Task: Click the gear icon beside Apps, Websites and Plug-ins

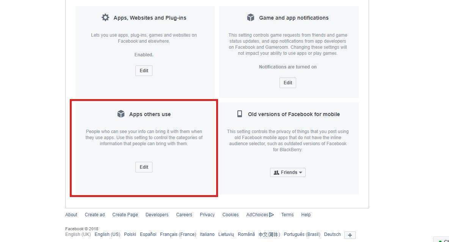Action: (105, 17)
